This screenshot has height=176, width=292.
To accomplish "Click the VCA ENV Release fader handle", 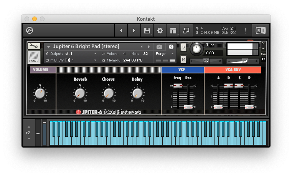I will pyautogui.click(x=249, y=107).
